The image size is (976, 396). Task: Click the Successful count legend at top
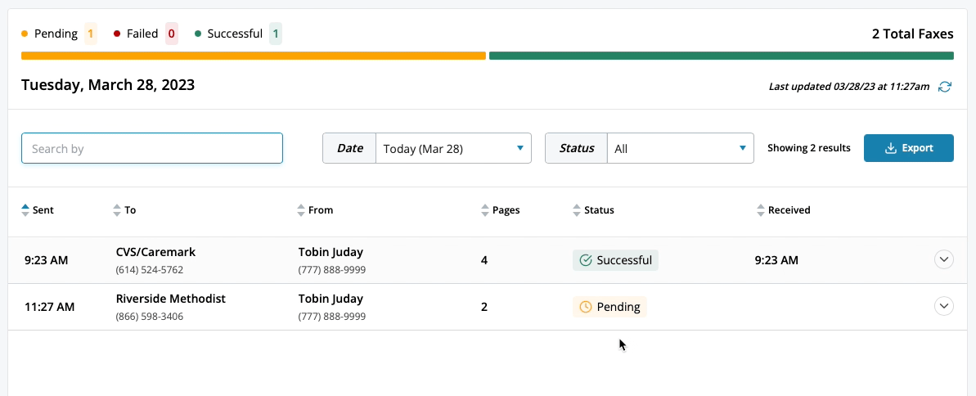pos(238,34)
